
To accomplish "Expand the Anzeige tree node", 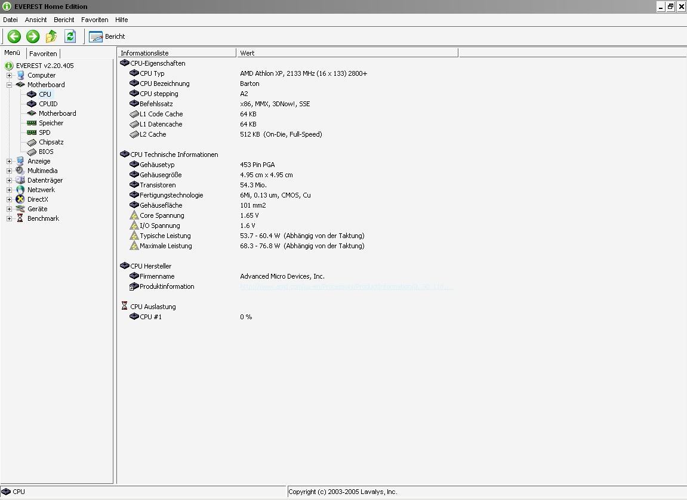I will [9, 161].
